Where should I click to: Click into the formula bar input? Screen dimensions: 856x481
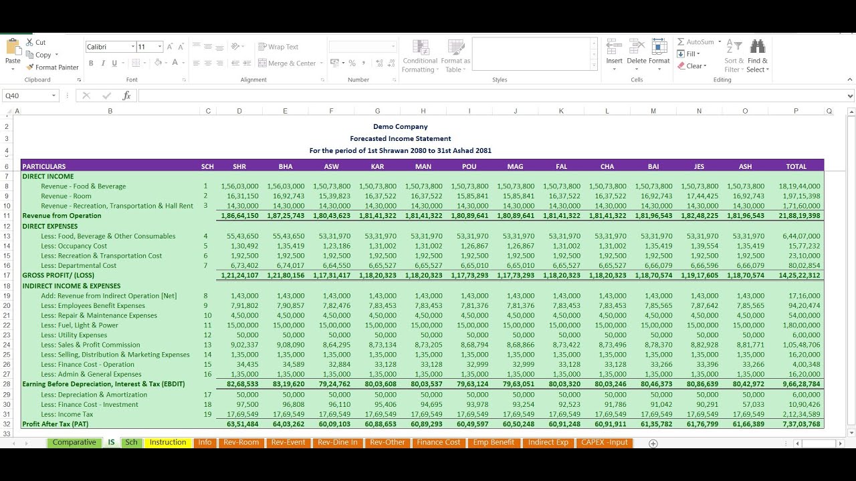coord(492,96)
